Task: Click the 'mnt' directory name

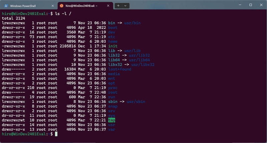Action: click(112, 79)
